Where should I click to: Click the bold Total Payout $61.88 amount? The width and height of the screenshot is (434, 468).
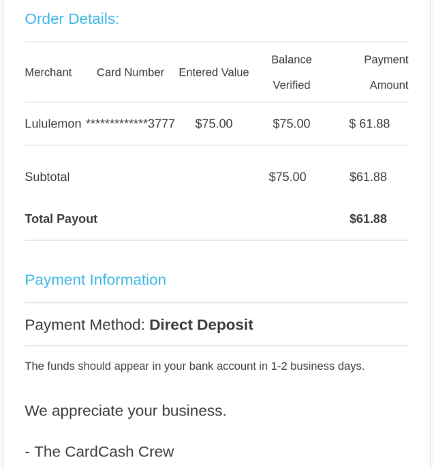coord(368,219)
